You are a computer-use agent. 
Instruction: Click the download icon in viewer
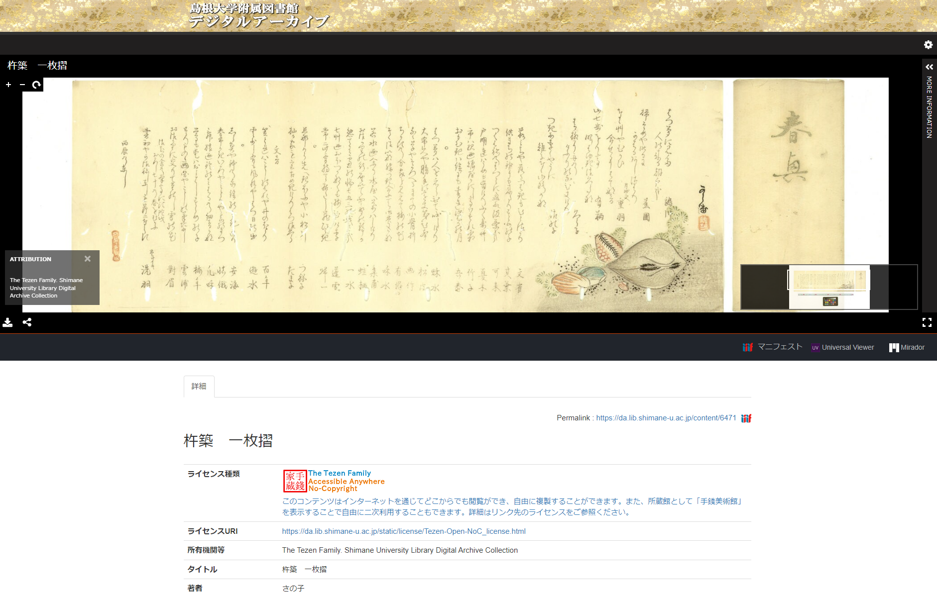pos(7,322)
